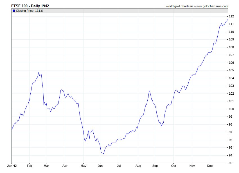Select the 'Oct' label on the x-axis
Image resolution: width=239 pixels, height=173 pixels.
(x=174, y=166)
